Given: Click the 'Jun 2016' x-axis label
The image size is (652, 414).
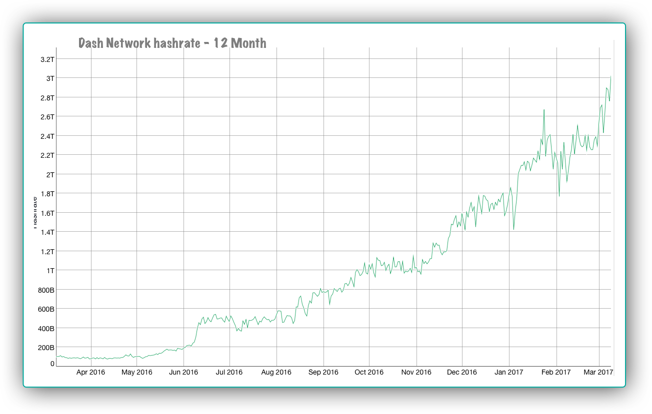Looking at the screenshot, I should (183, 373).
